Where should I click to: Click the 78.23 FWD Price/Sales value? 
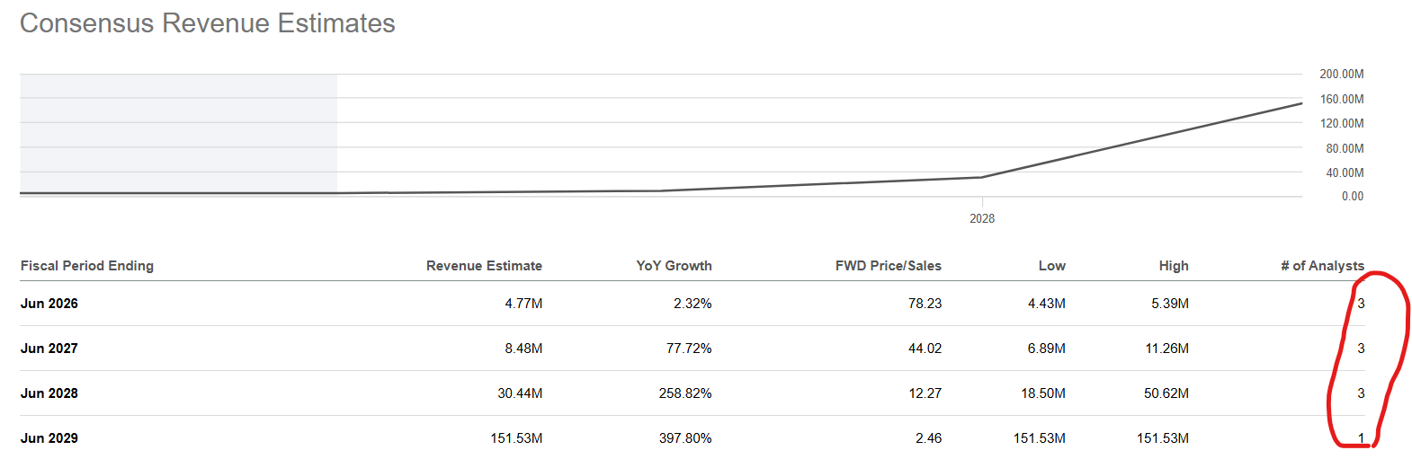pos(925,304)
